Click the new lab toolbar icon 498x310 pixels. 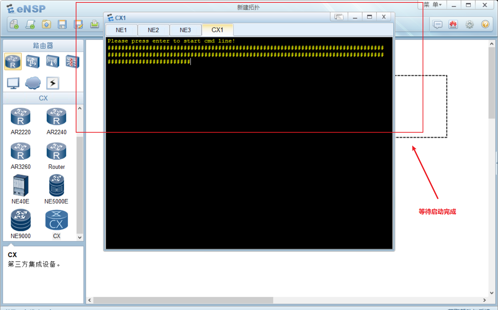[x=30, y=24]
